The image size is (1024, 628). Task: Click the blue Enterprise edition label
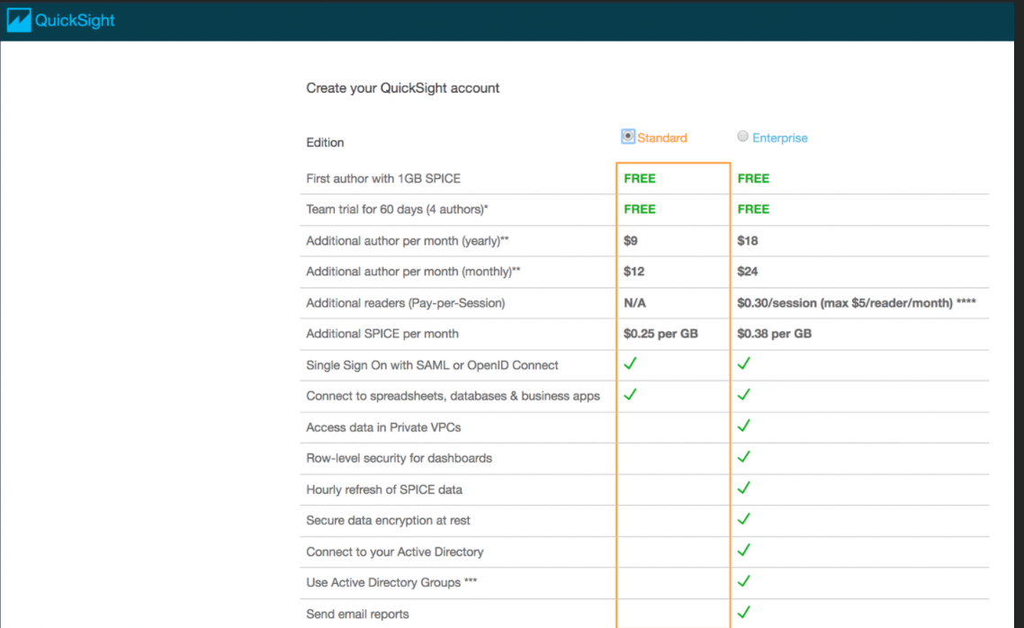tap(780, 138)
